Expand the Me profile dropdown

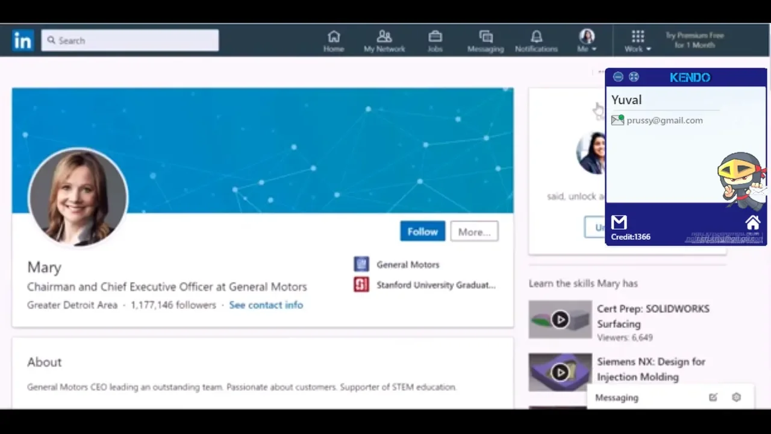[587, 41]
